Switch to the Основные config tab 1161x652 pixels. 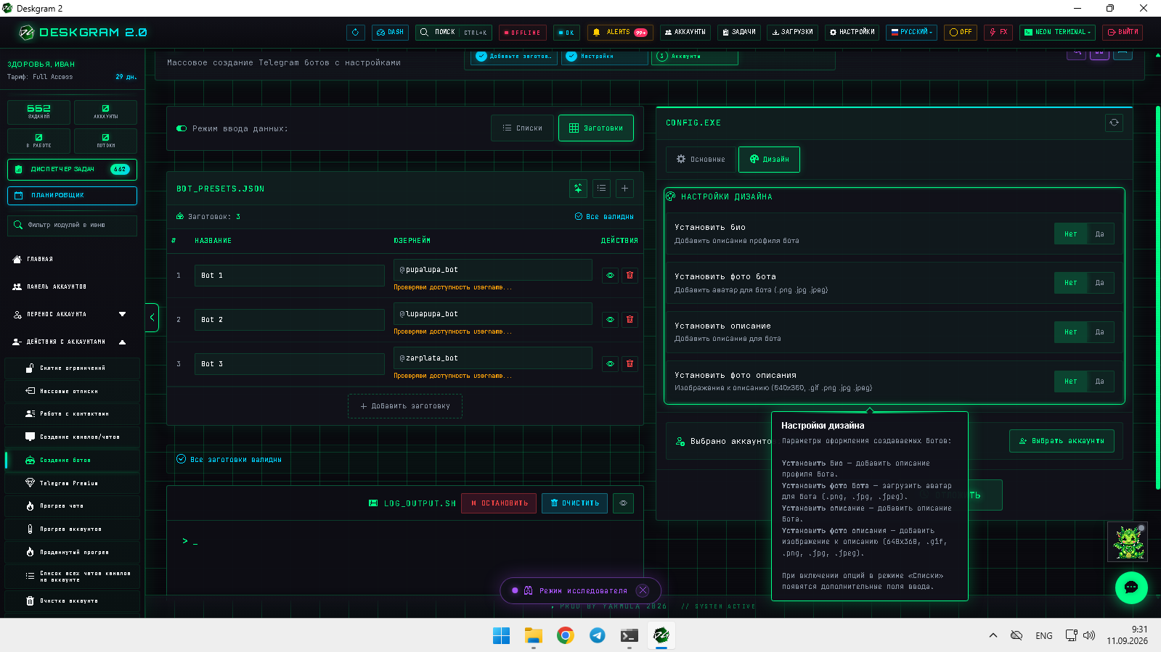coord(701,160)
